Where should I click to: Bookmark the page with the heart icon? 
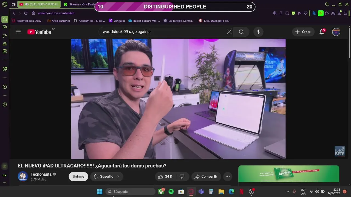point(305,13)
